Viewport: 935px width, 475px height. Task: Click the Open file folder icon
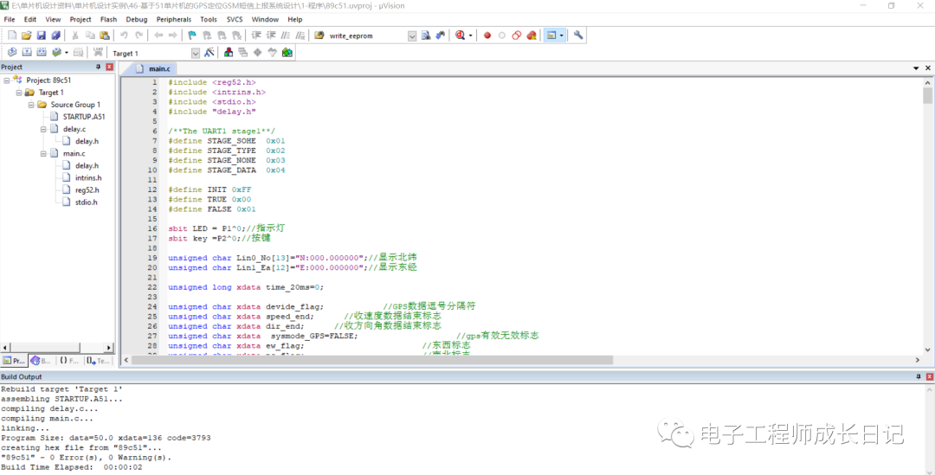coord(27,35)
